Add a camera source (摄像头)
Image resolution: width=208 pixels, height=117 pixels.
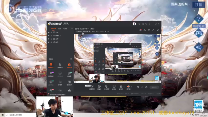(99, 87)
